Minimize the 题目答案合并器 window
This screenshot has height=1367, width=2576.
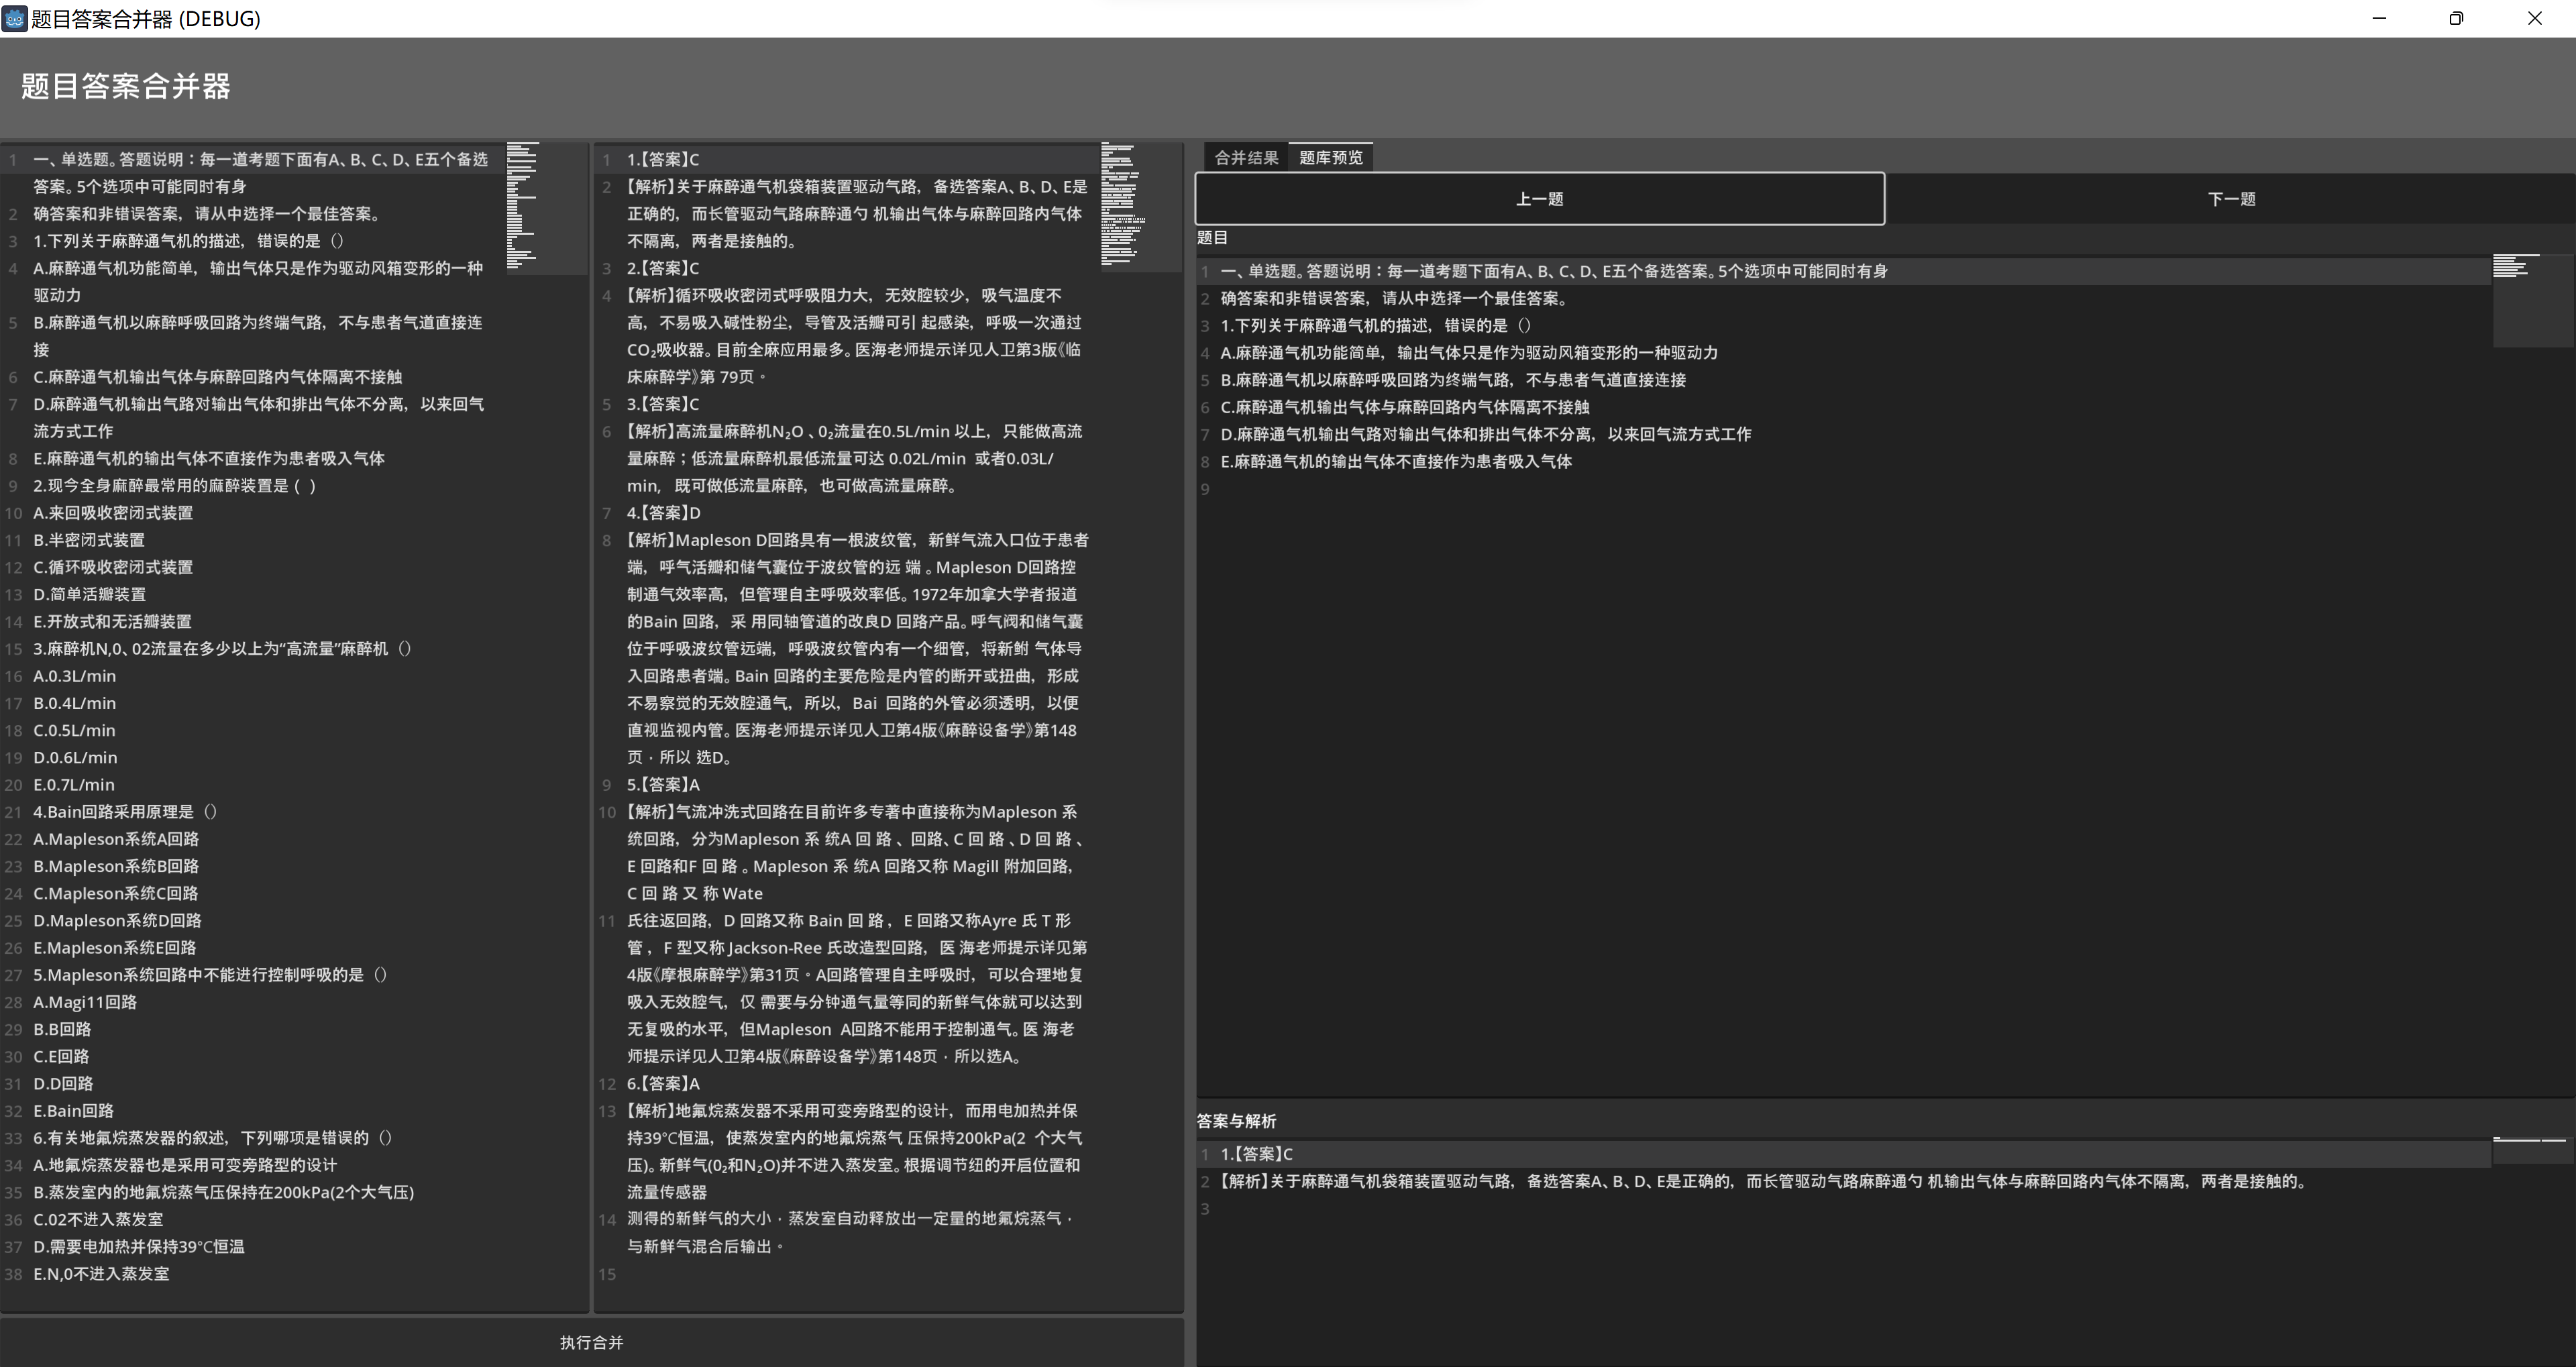pos(2379,19)
